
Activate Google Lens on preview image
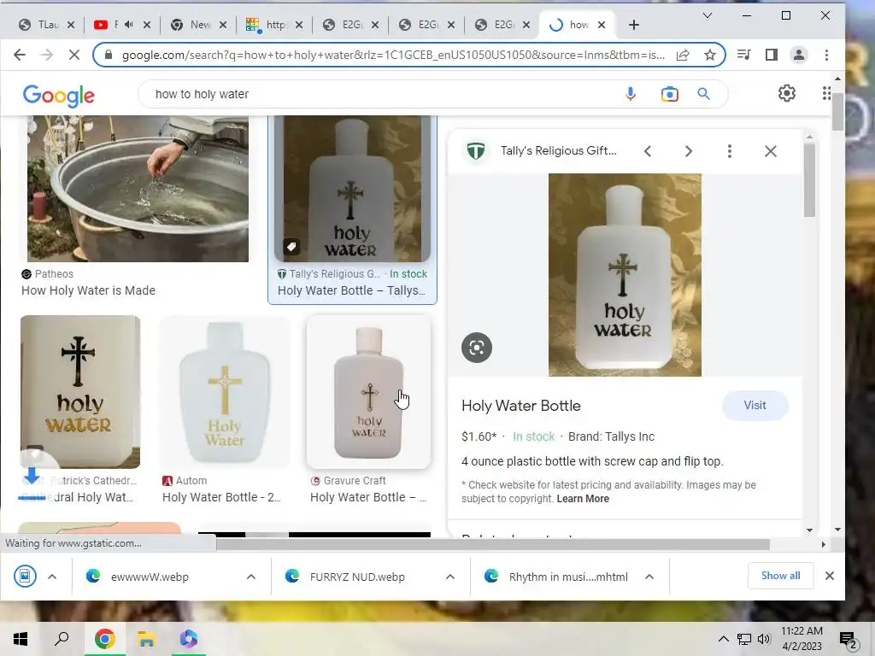[x=477, y=348]
